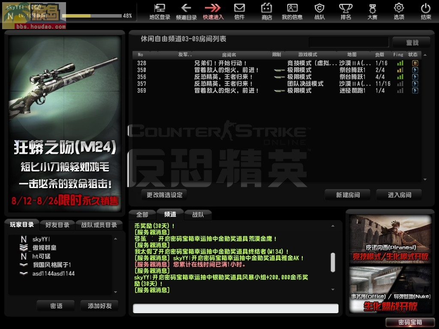
Task: Select the room with map 迷径酷跑1
Action: [x=276, y=91]
